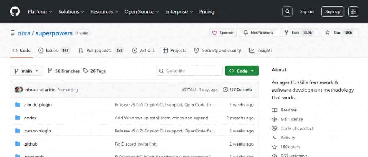This screenshot has width=368, height=157.
Task: Fork the superpowers repository
Action: tap(299, 33)
